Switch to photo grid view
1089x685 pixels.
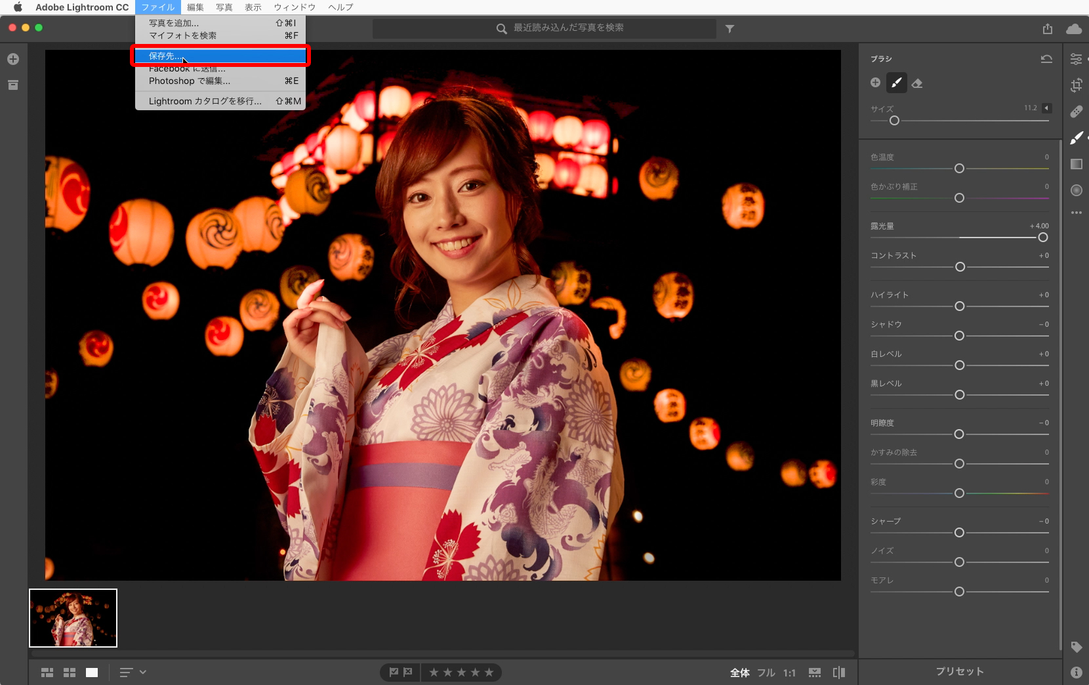[47, 673]
